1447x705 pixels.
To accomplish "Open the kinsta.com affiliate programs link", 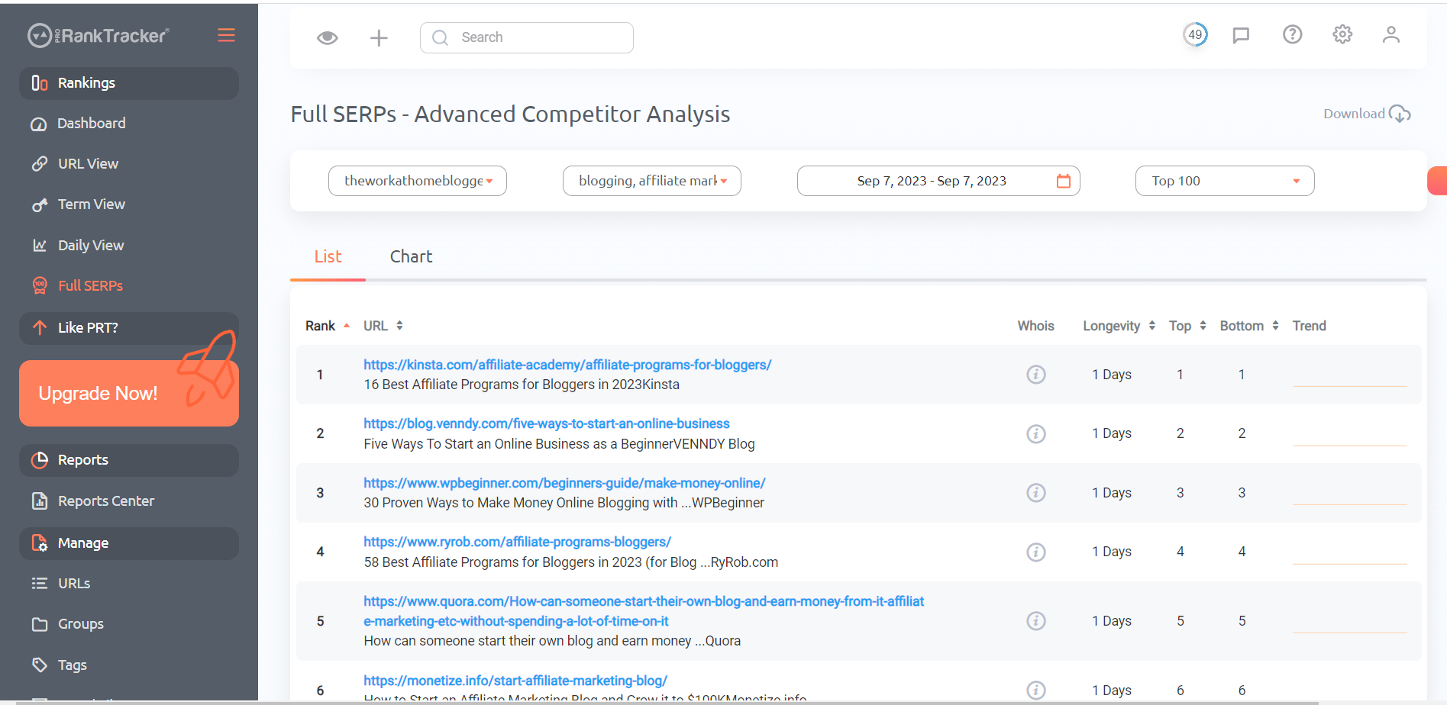I will [567, 365].
